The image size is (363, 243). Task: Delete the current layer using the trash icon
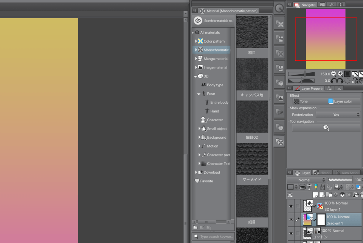361,195
